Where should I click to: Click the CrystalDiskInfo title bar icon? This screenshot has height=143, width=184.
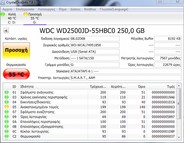[x=3, y=2]
